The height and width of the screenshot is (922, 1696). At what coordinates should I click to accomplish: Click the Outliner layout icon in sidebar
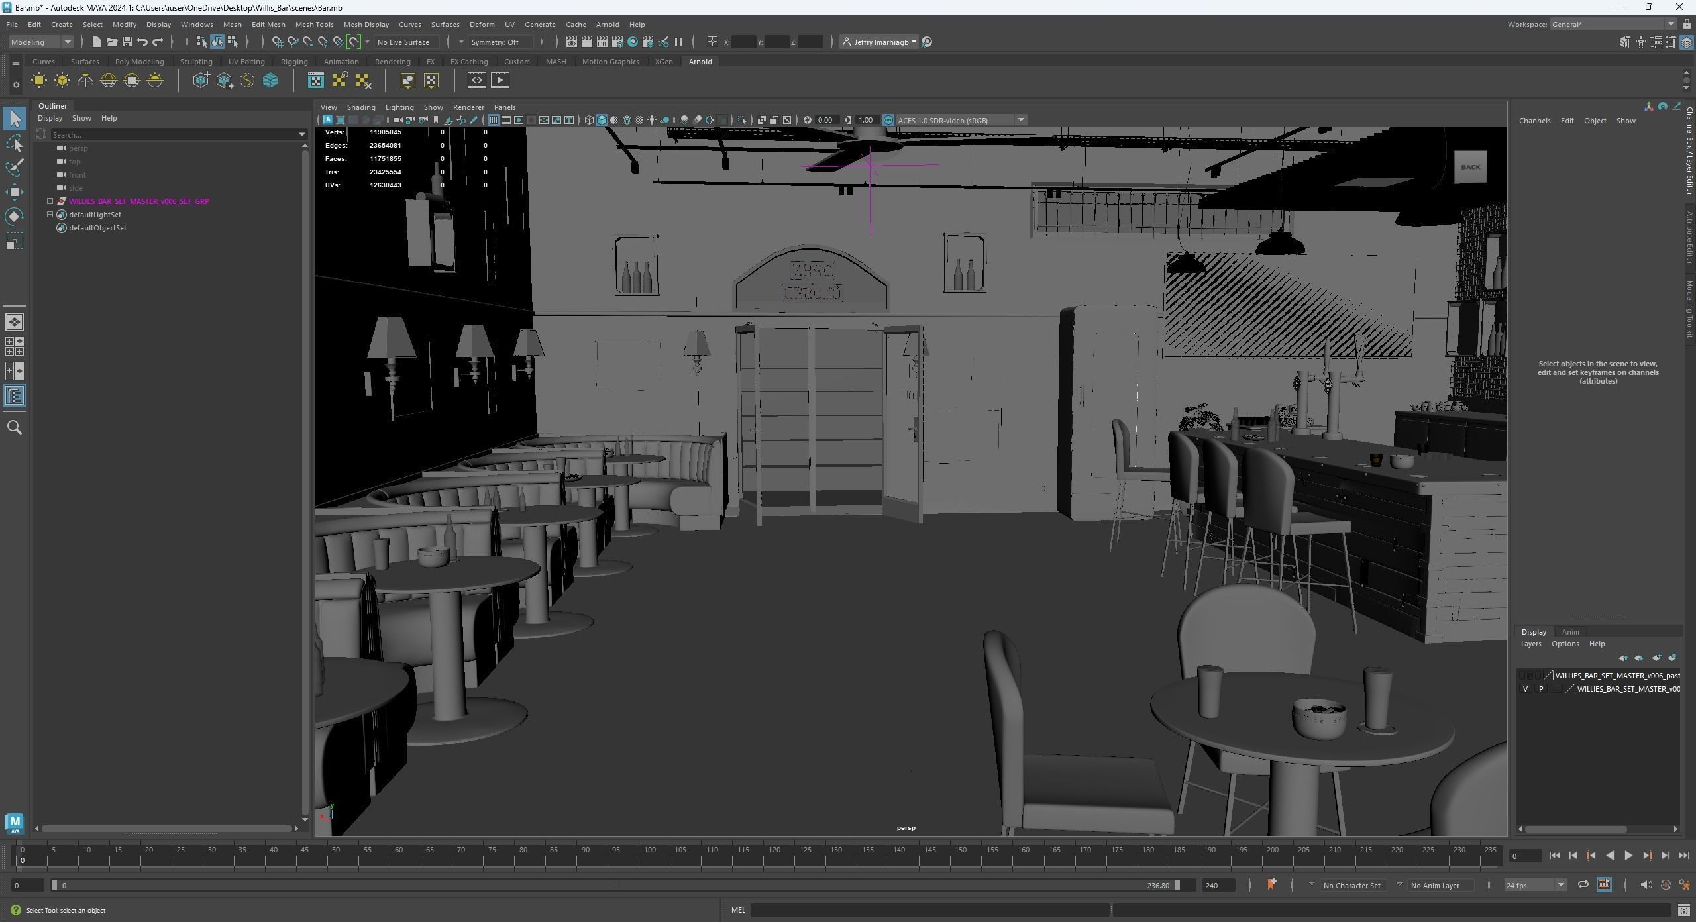tap(15, 396)
